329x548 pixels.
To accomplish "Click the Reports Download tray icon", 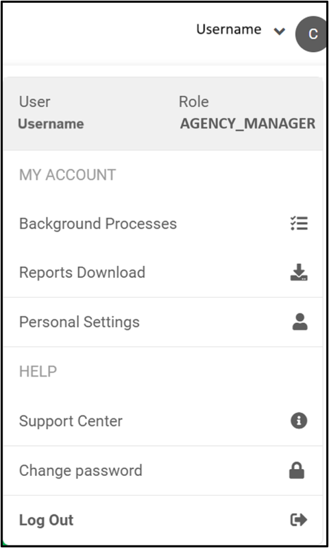I will click(299, 272).
